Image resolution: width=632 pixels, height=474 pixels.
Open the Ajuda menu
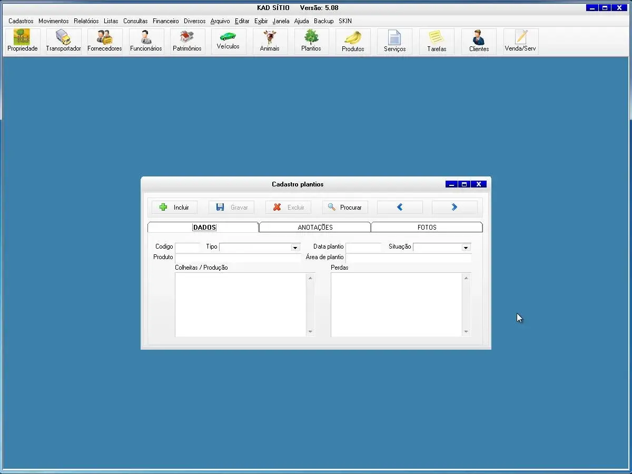(302, 21)
